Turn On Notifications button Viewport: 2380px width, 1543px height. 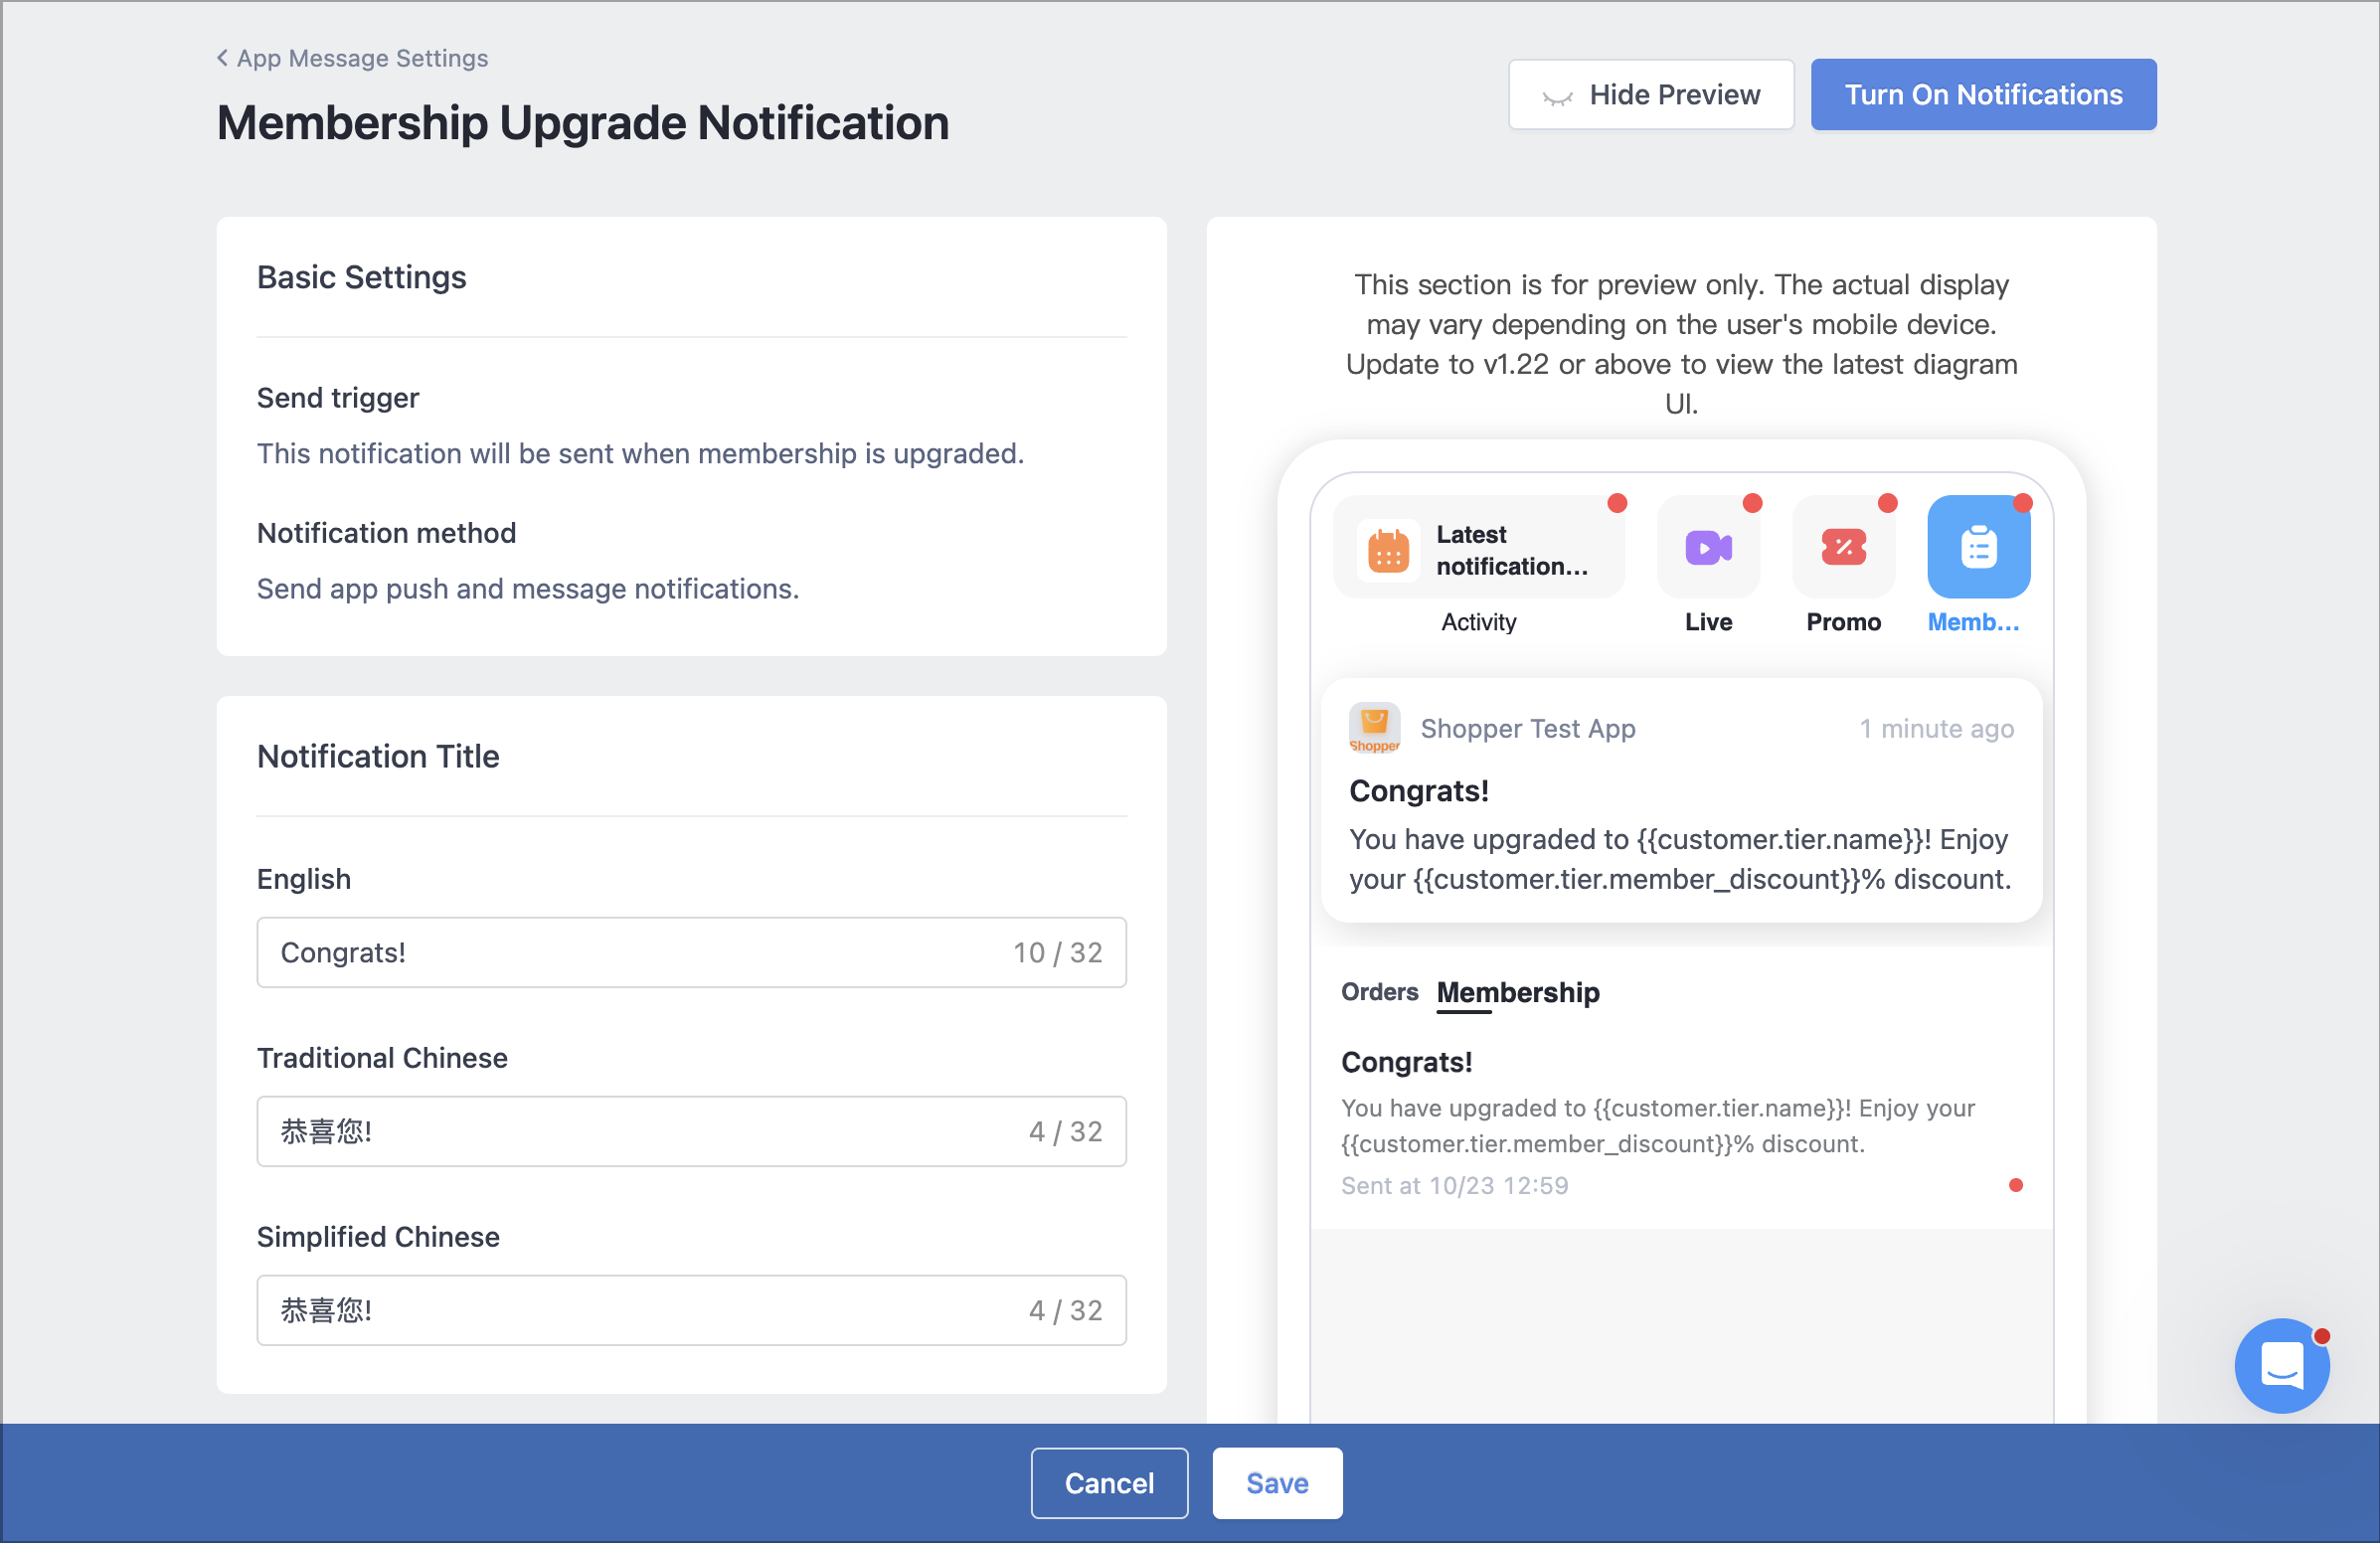[x=1983, y=94]
